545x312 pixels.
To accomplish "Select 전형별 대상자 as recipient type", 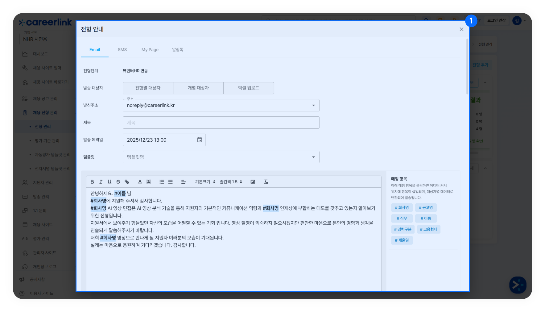I will tap(148, 88).
